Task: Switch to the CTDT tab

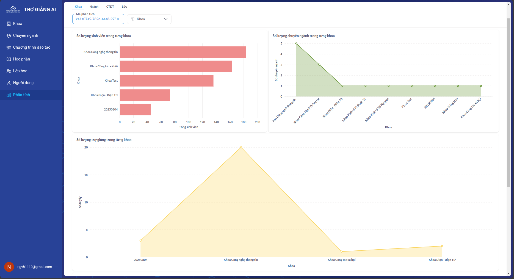Action: click(x=110, y=7)
